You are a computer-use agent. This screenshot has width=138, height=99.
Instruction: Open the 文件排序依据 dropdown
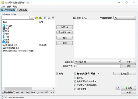pyautogui.click(x=125, y=18)
